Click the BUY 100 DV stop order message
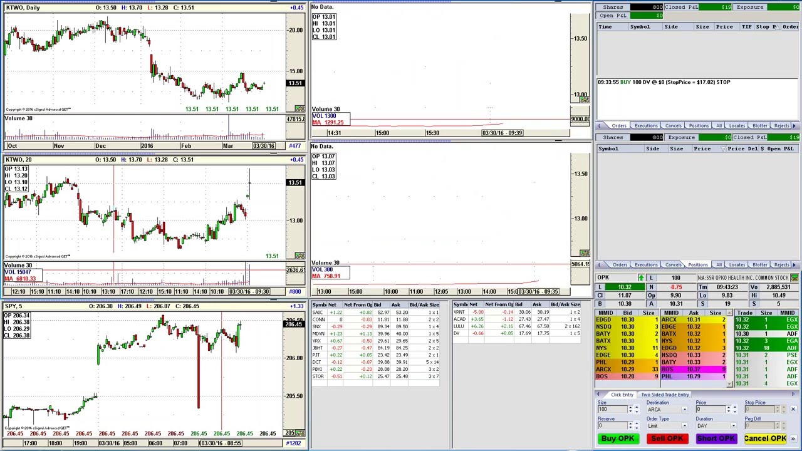Viewport: 802px width, 451px height. click(x=664, y=82)
